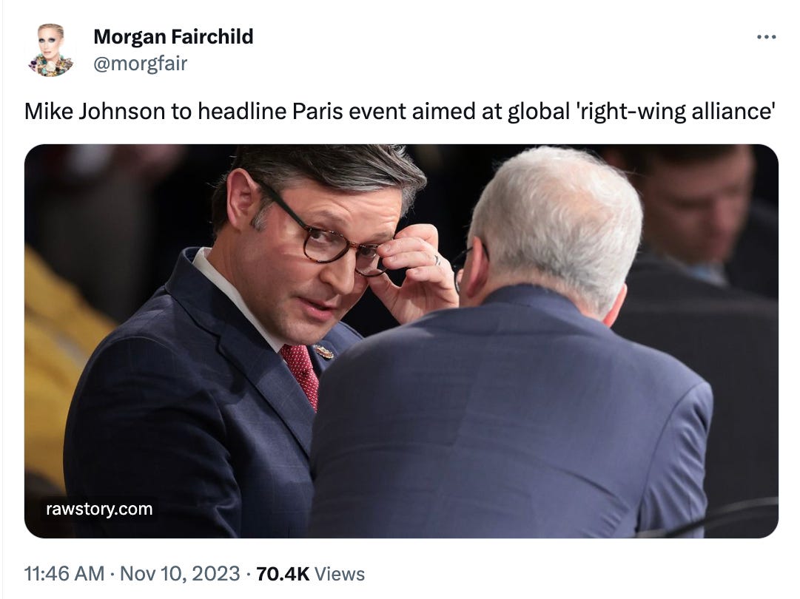800x599 pixels.
Task: Open the 70.4K view count
Action: [x=283, y=574]
